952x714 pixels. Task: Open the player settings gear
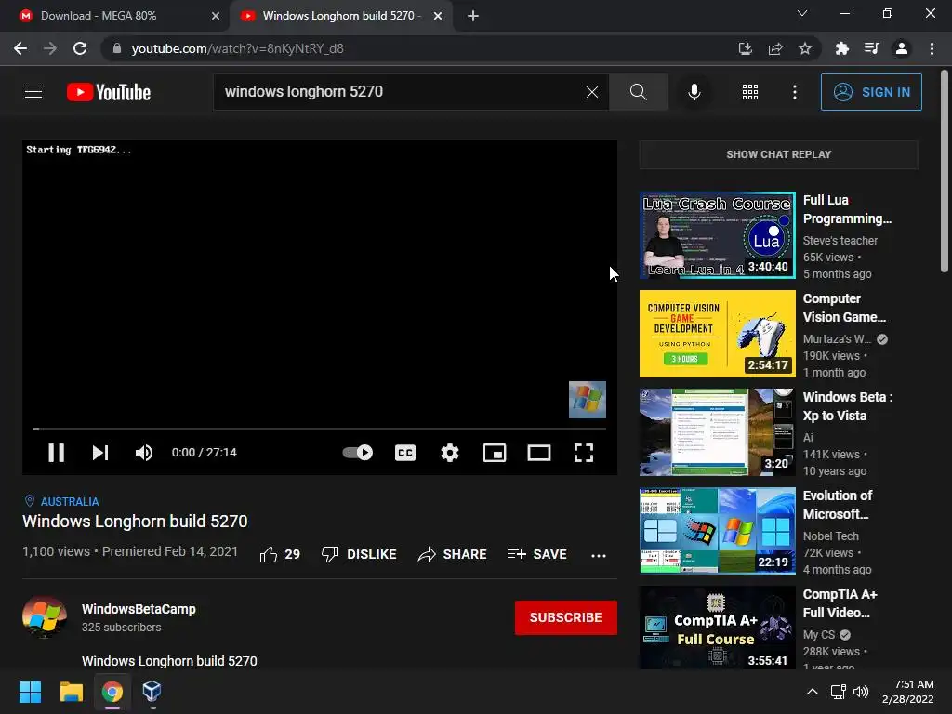(x=450, y=453)
